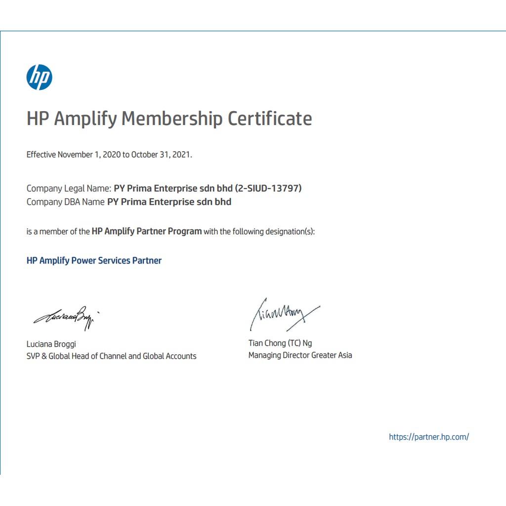
Task: Click the effective date range line
Action: pyautogui.click(x=109, y=155)
